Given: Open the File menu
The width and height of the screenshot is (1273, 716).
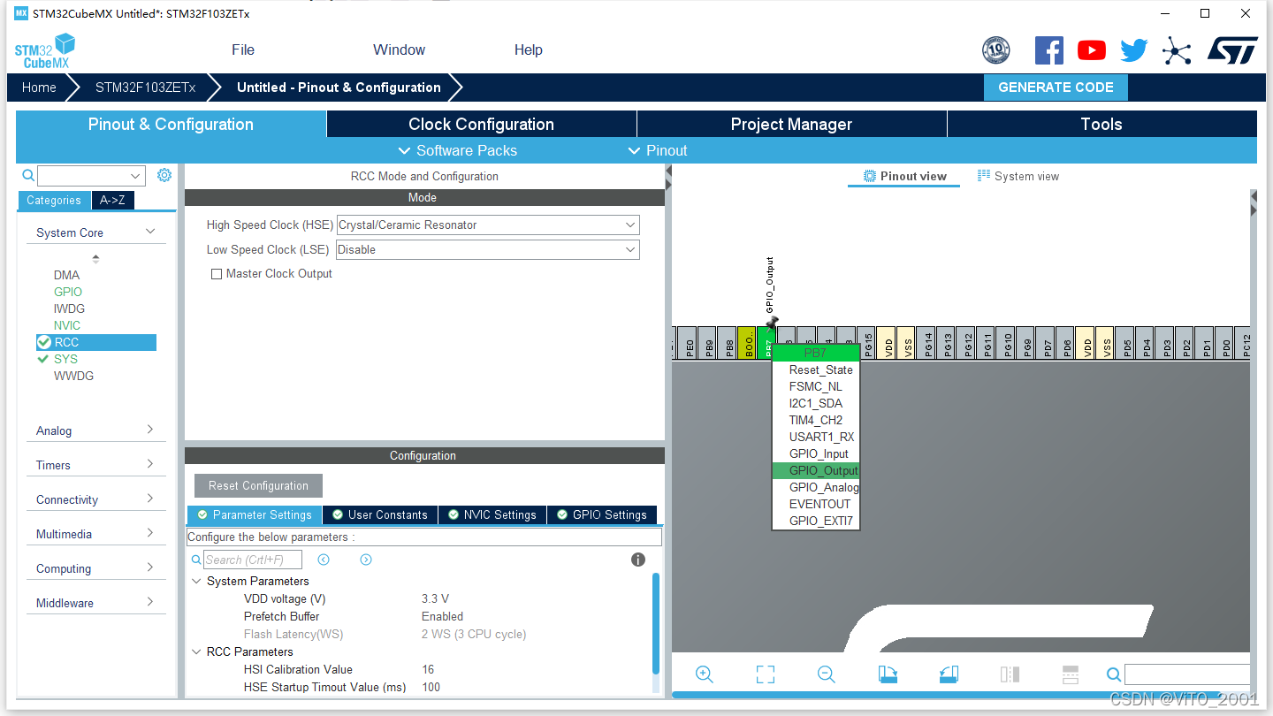Looking at the screenshot, I should point(243,50).
